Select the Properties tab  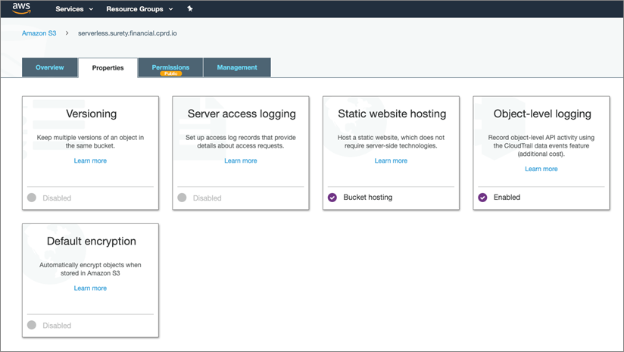click(108, 67)
